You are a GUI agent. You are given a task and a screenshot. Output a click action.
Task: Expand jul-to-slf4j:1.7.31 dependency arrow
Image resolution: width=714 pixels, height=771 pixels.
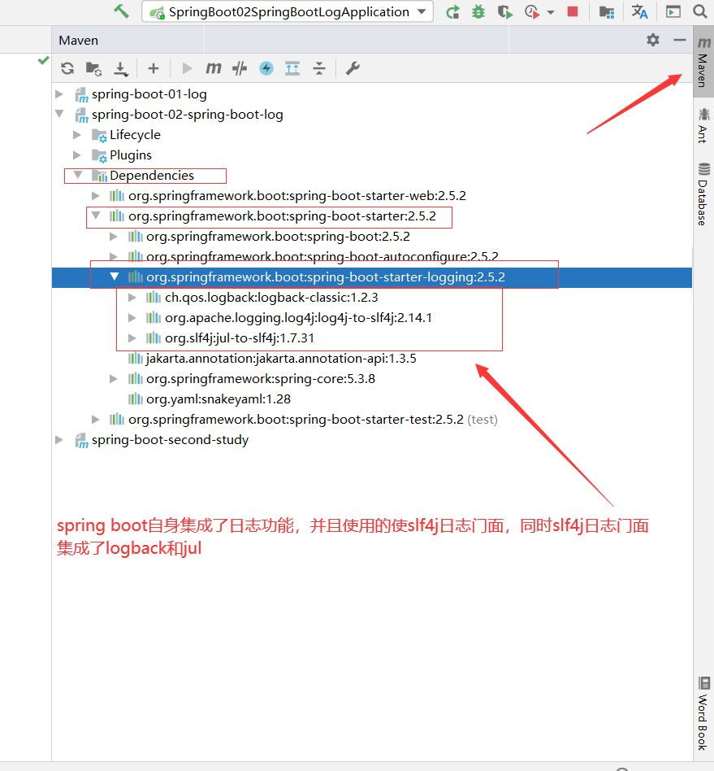(132, 338)
